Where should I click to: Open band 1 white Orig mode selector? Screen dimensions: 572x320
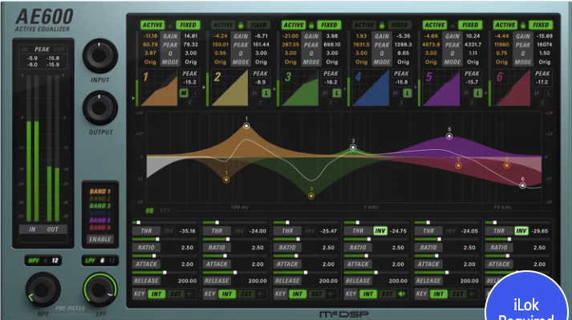pos(190,62)
